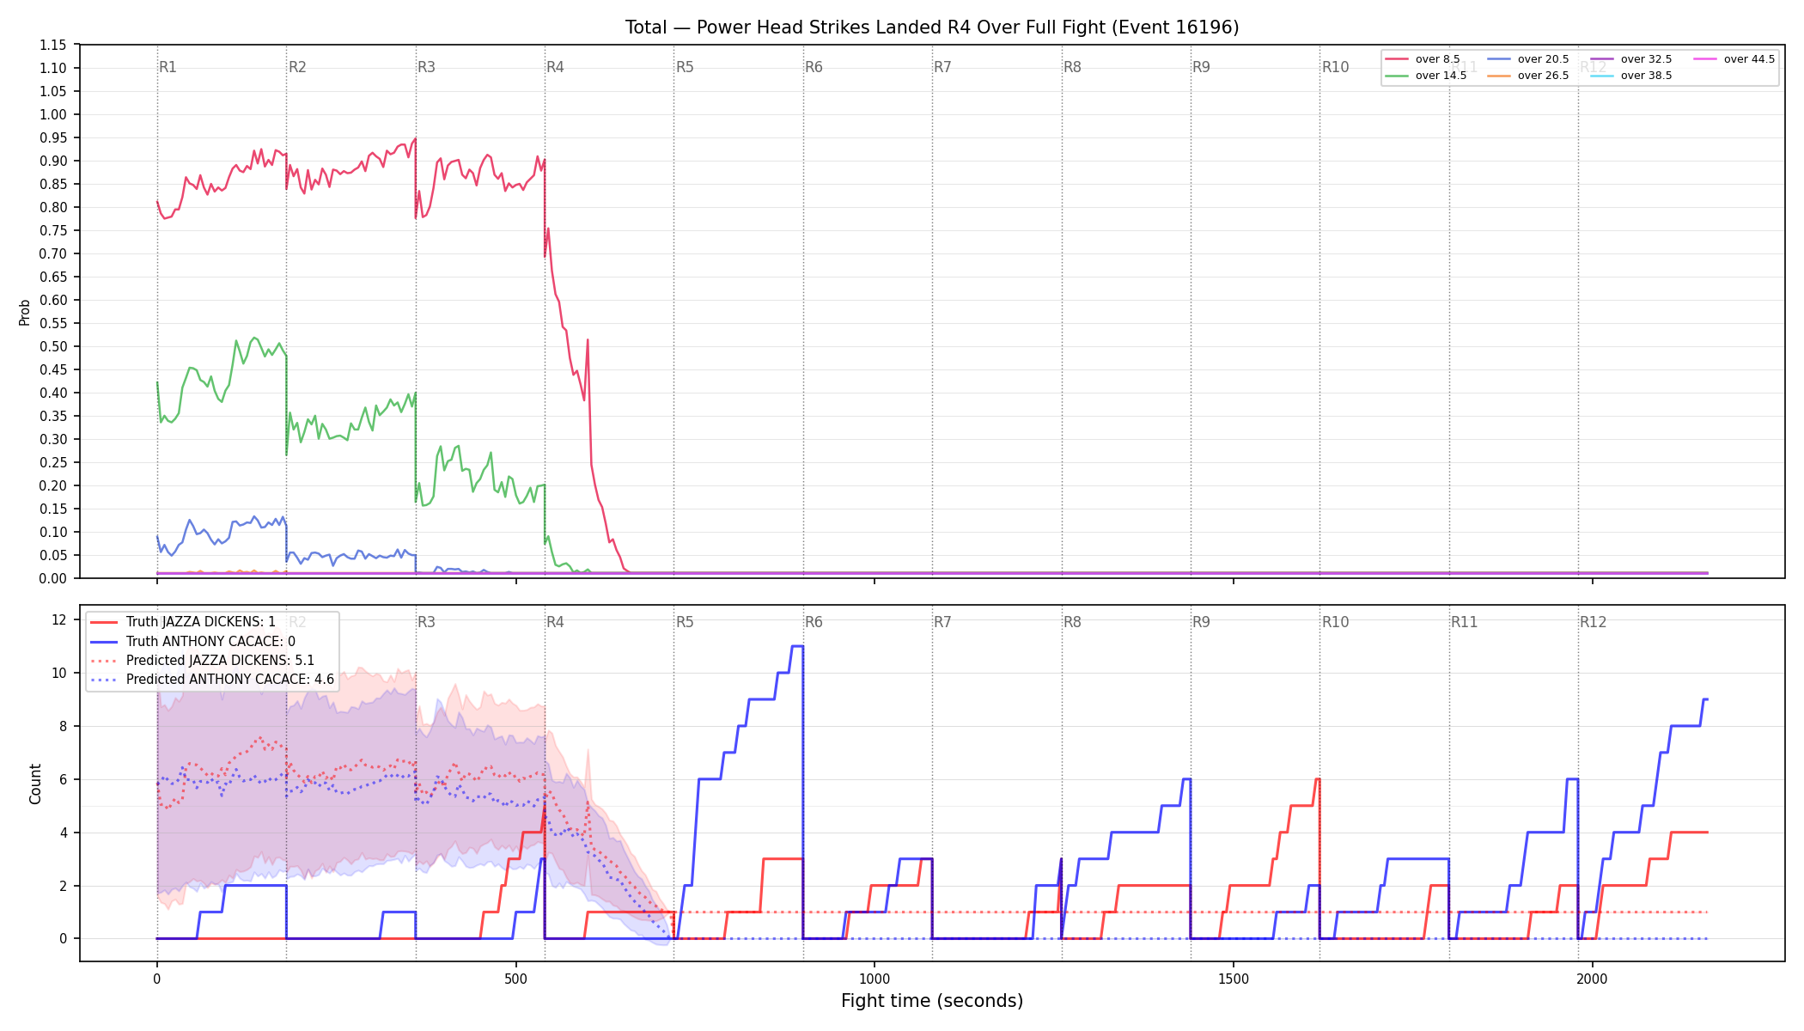Select the R6 round marker in the Count chart
The image size is (1804, 1031).
814,622
